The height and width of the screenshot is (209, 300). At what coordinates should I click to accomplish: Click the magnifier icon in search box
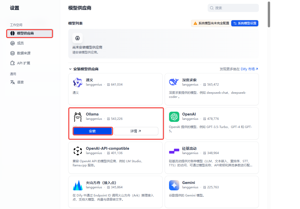pyautogui.click(x=212, y=8)
